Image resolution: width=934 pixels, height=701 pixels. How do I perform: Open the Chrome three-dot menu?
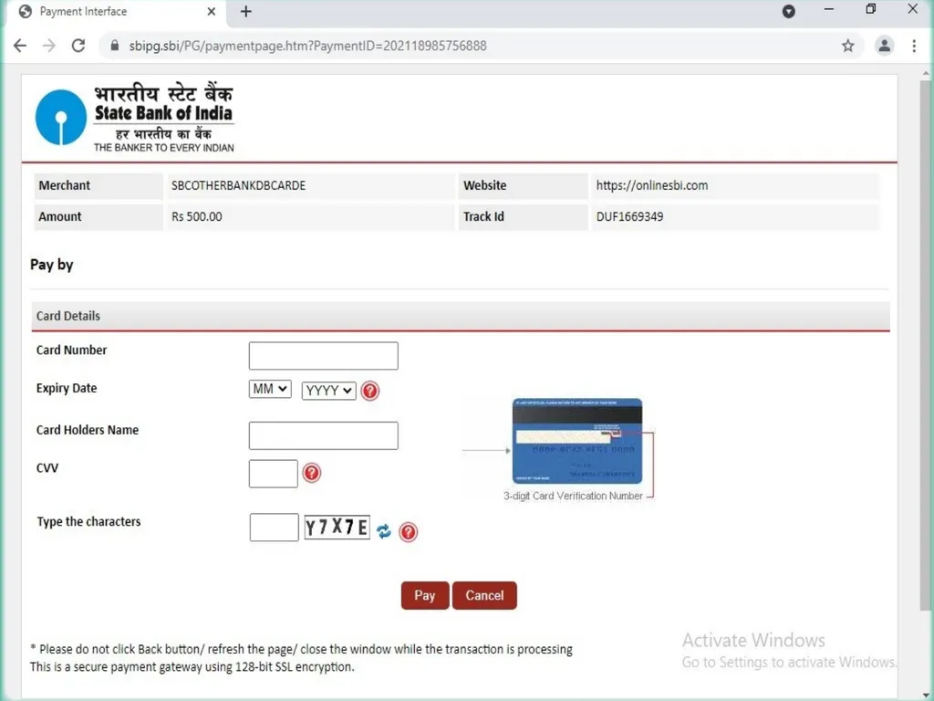click(914, 46)
